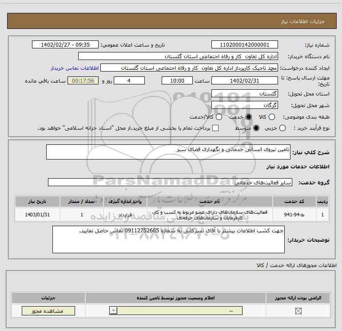Click the واحد اندازه گیری column header

point(125,201)
